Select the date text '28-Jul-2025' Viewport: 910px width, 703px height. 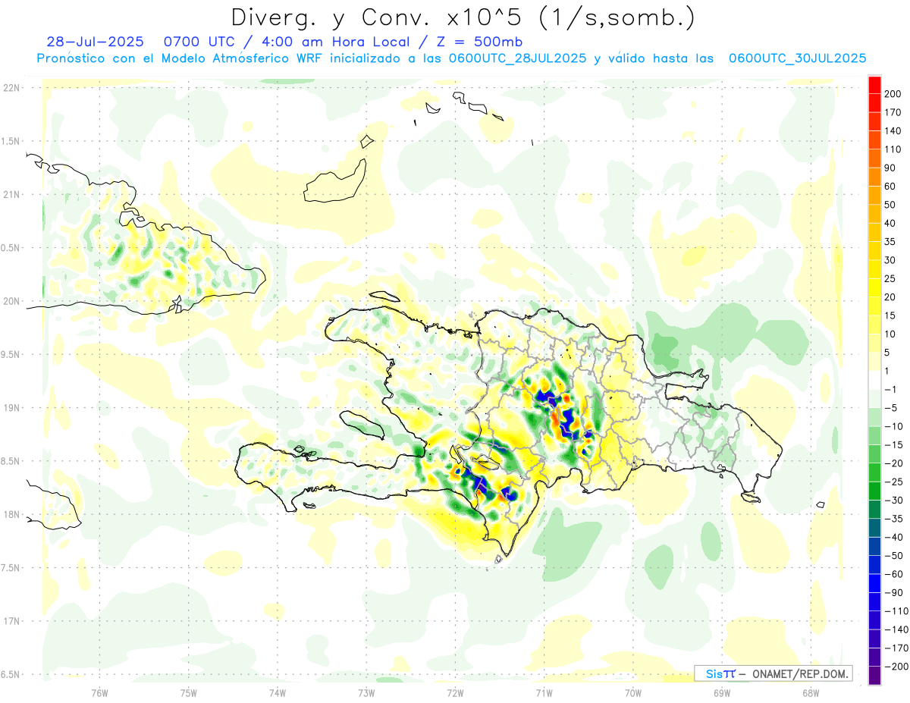pyautogui.click(x=95, y=42)
